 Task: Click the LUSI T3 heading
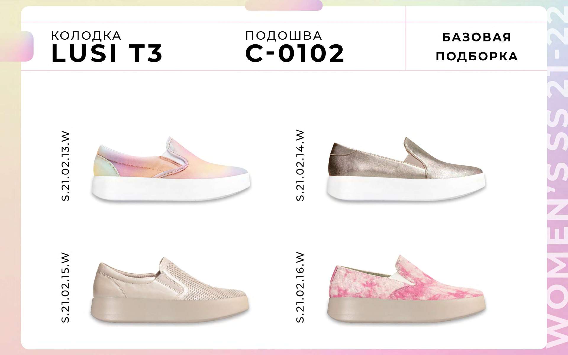coord(107,53)
